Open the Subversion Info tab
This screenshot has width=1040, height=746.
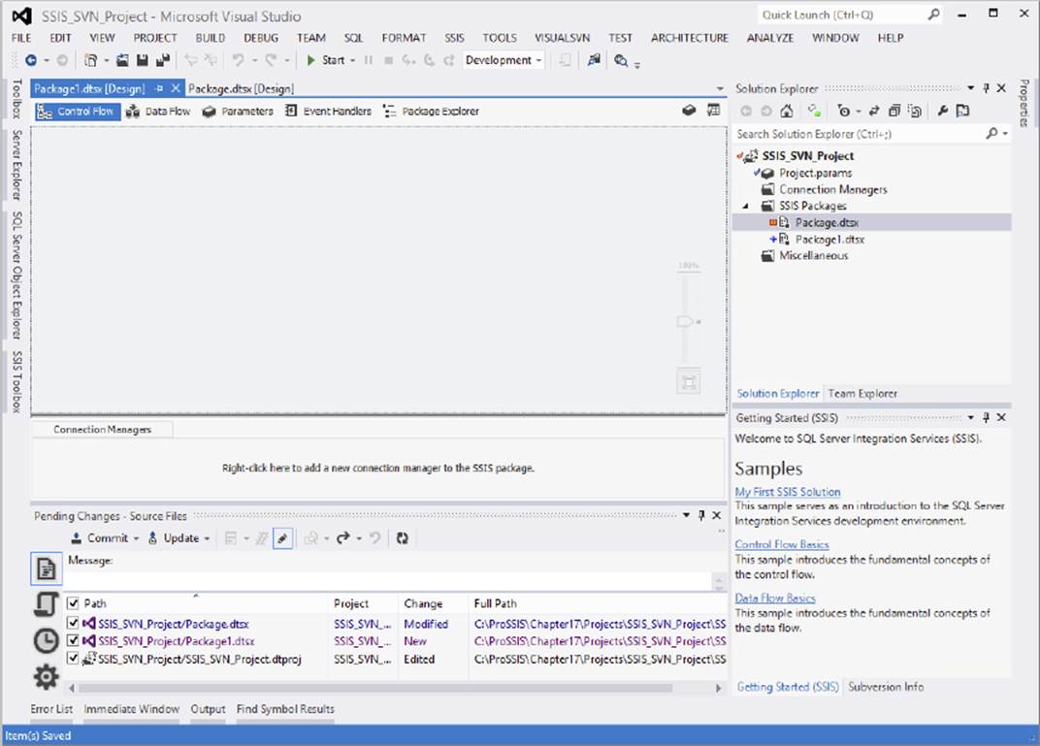886,687
